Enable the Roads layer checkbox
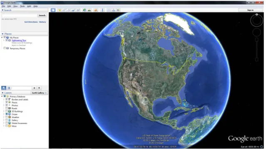This screenshot has width=266, height=149. coord(7,108)
